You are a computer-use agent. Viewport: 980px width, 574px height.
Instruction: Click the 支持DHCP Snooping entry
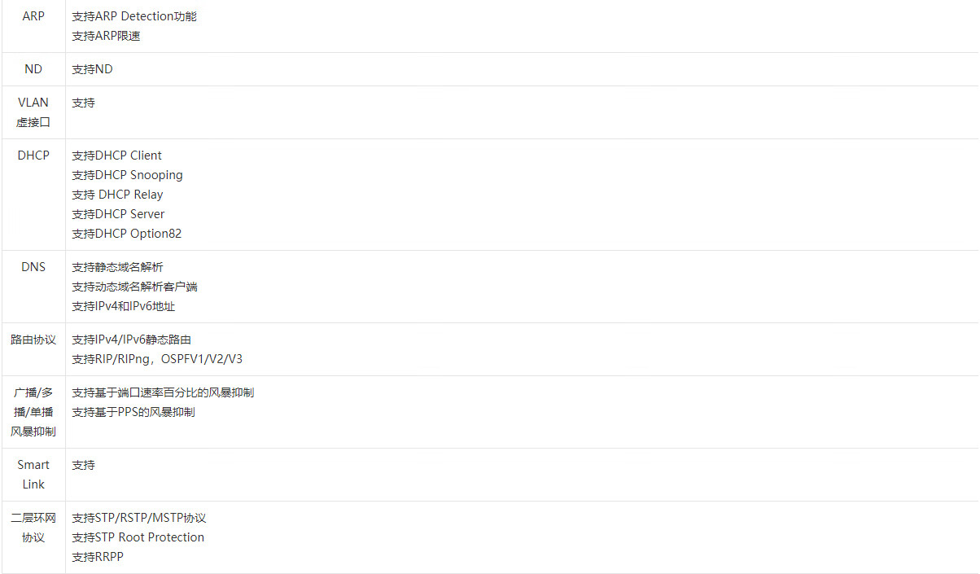click(x=127, y=175)
